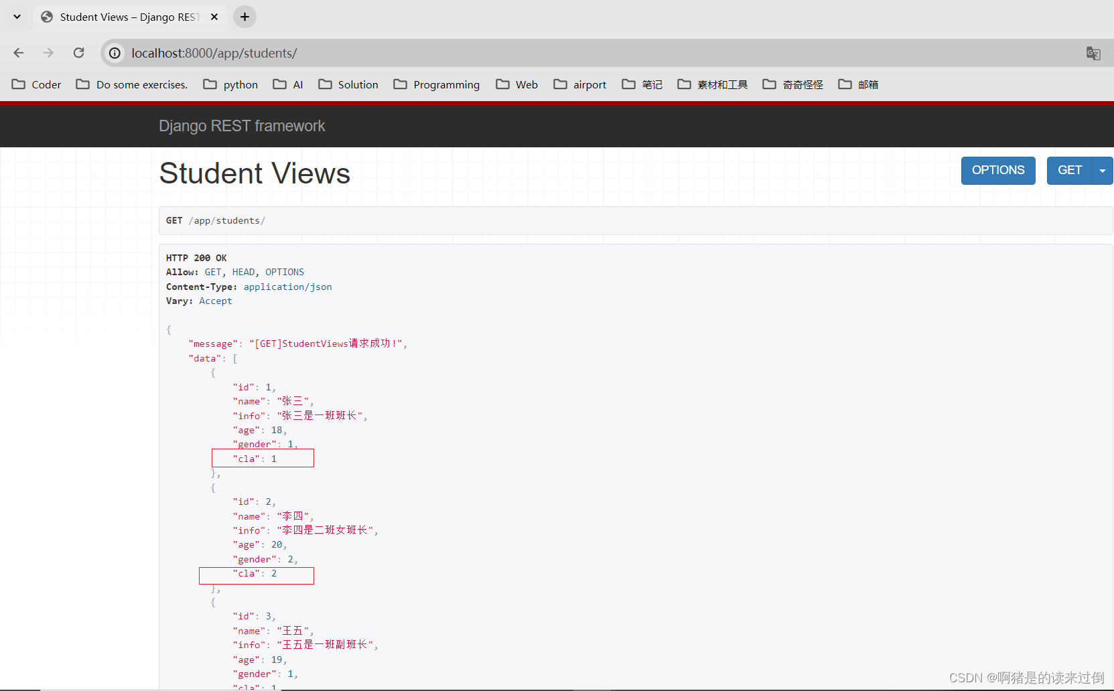Click the address bar URL localhost:8000/app/students/
This screenshot has height=691, width=1114.
point(214,53)
